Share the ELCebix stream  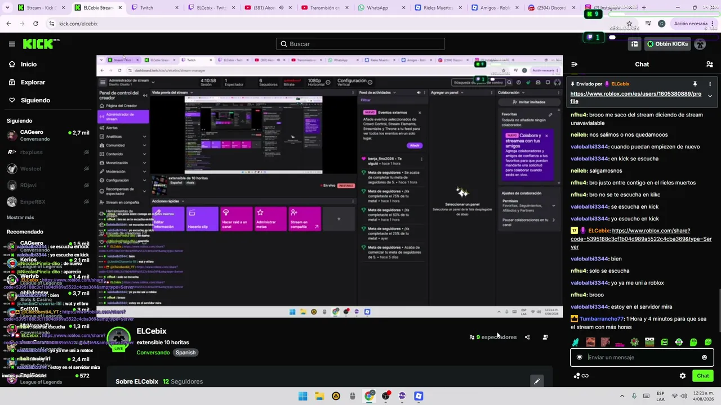click(527, 337)
